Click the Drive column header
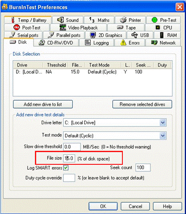Viewport: 186px width, 214px height. tap(28, 65)
